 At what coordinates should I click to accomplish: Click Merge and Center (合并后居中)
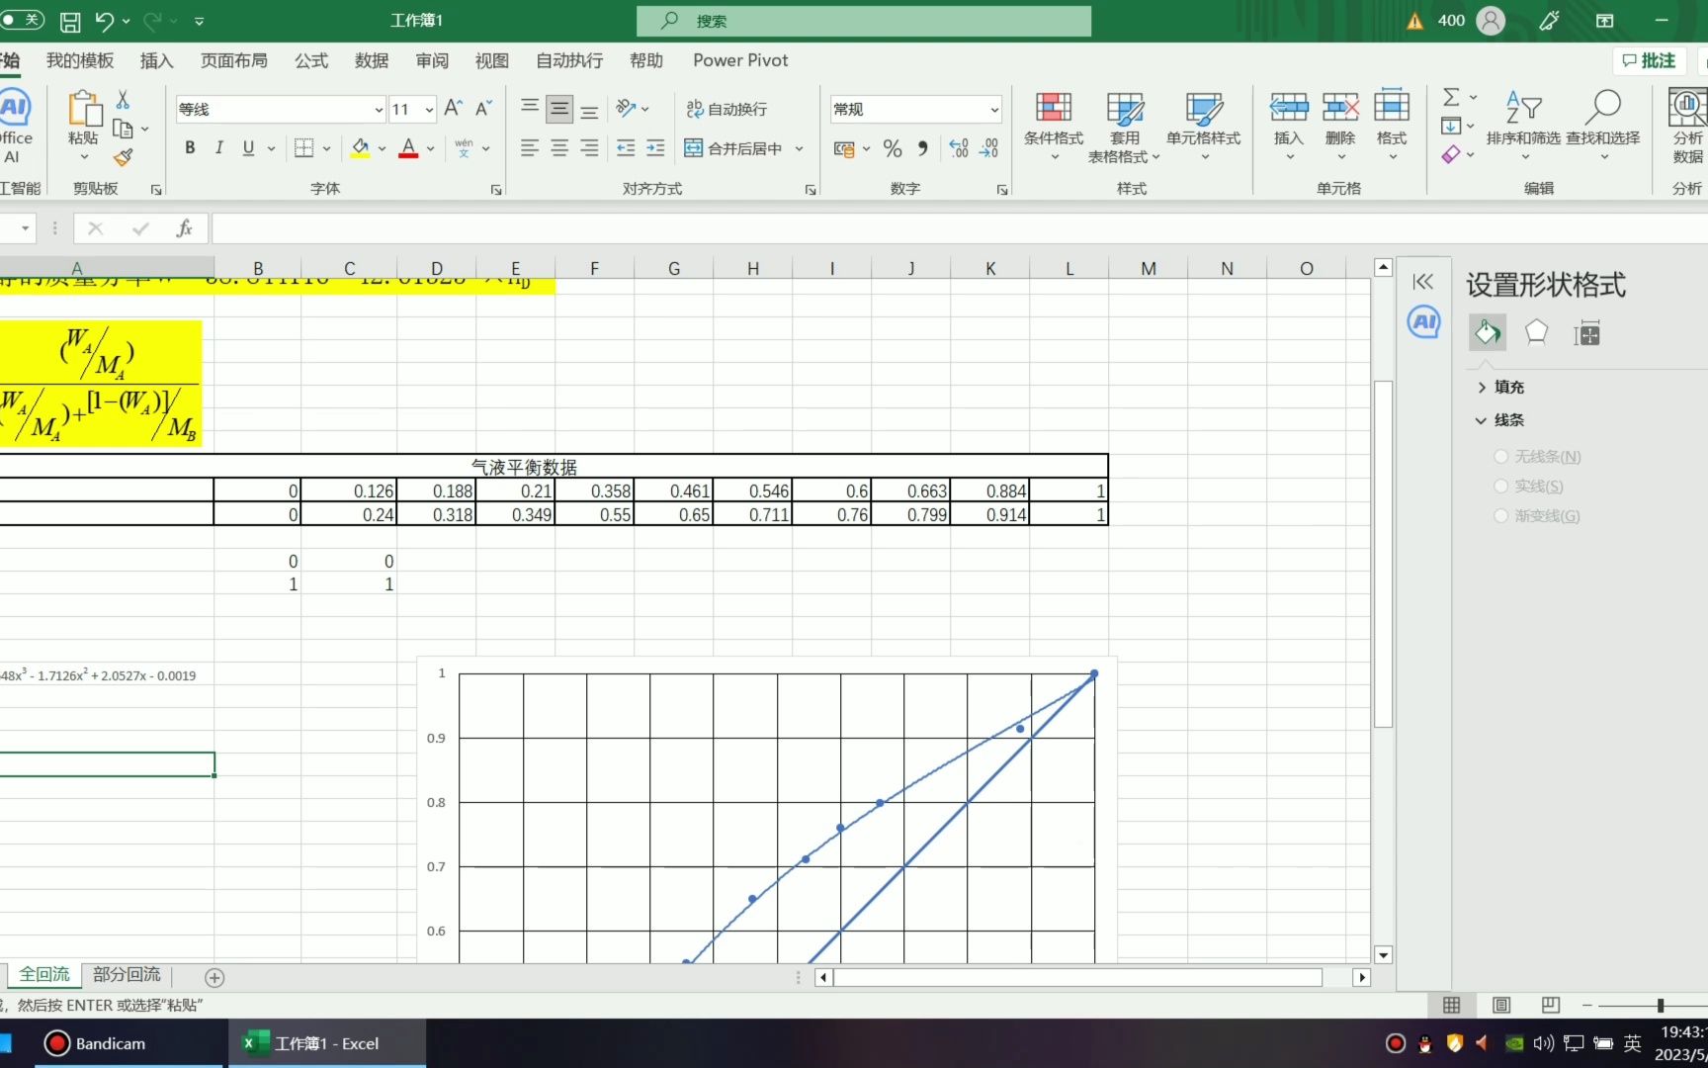coord(733,148)
